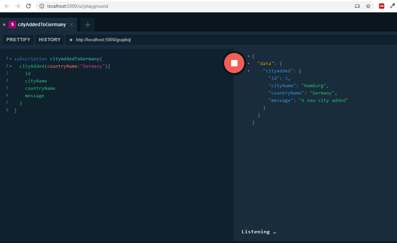Bookmark this page with the star

pyautogui.click(x=368, y=6)
